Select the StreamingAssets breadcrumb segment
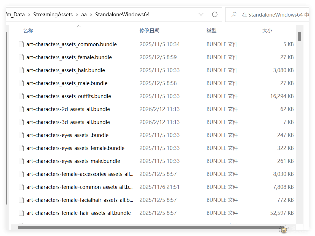The image size is (315, 236). coord(53,15)
